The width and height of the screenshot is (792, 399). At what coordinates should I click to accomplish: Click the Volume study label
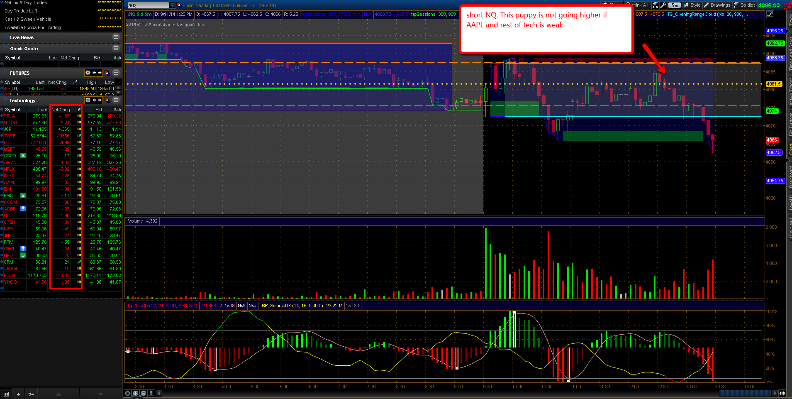(x=135, y=221)
